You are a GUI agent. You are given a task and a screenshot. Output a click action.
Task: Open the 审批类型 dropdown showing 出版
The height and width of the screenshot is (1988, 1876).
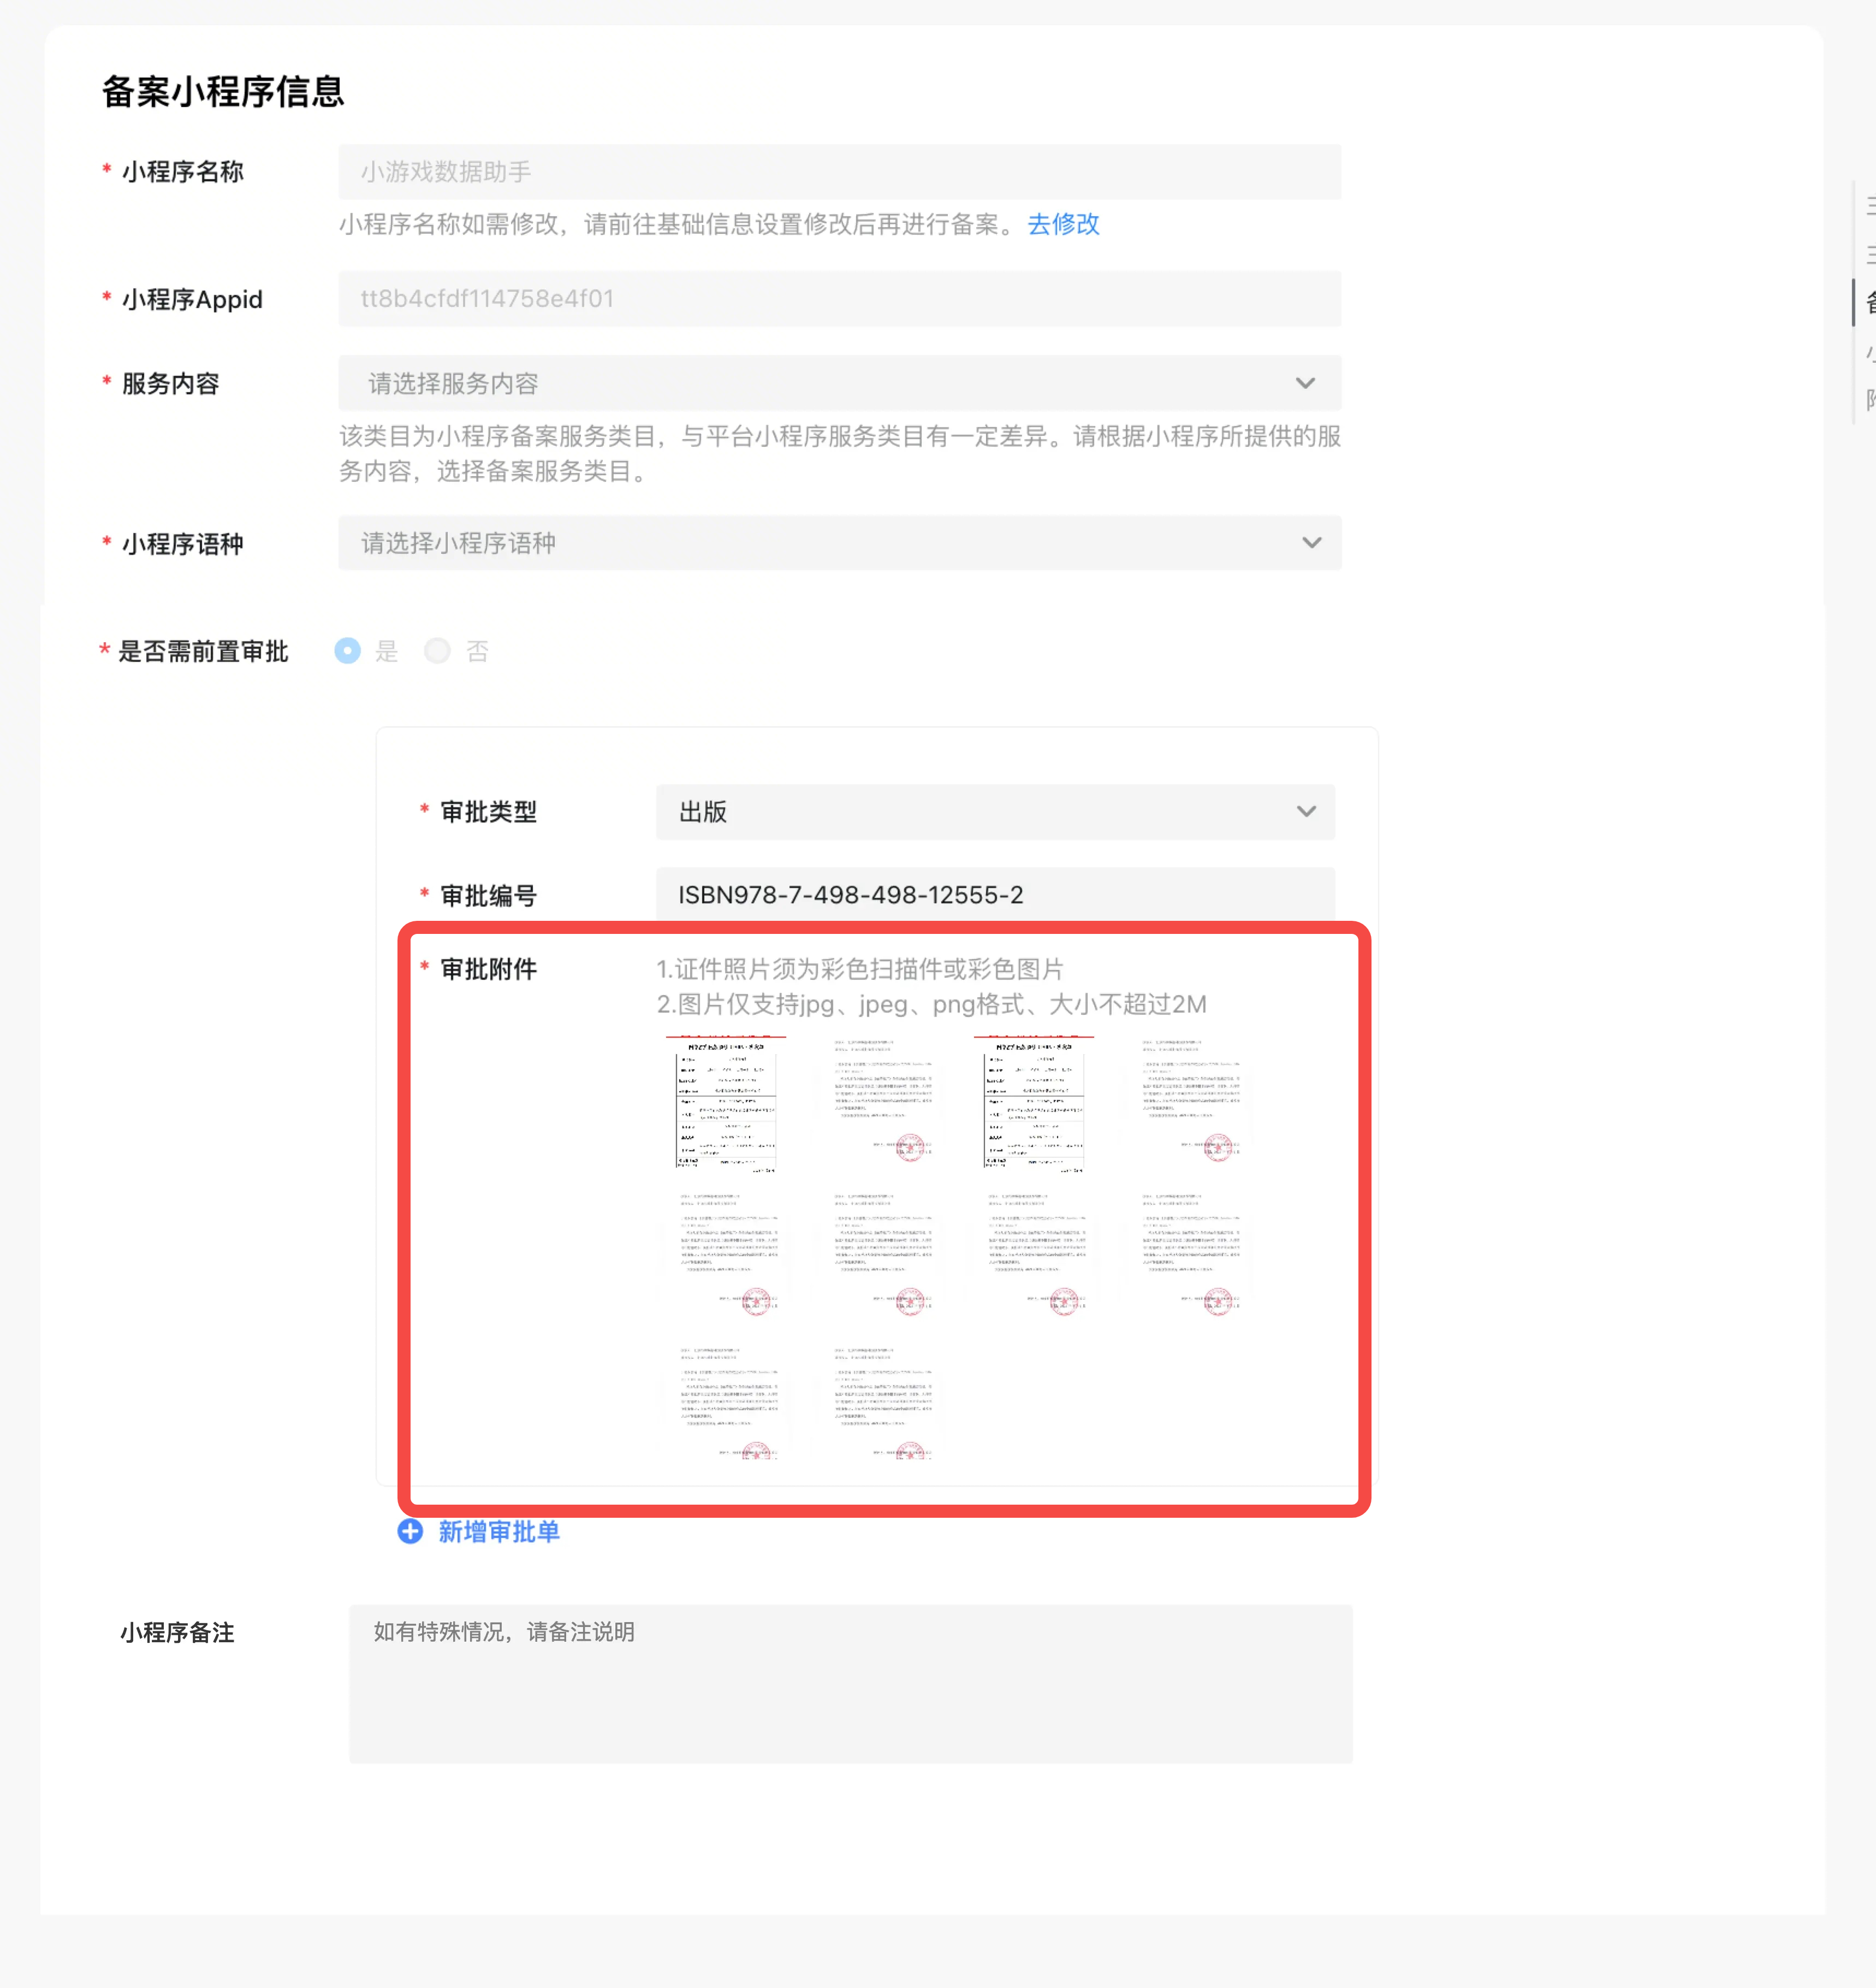tap(994, 812)
